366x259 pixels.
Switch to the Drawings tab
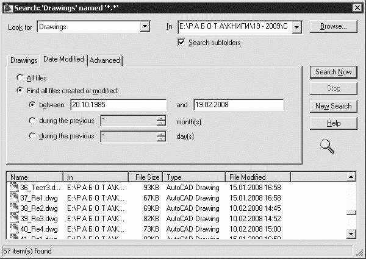[23, 60]
